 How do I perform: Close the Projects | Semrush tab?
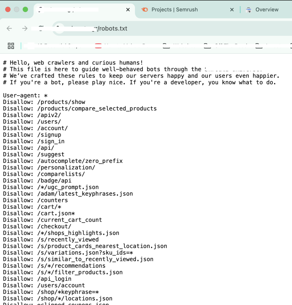(x=232, y=10)
